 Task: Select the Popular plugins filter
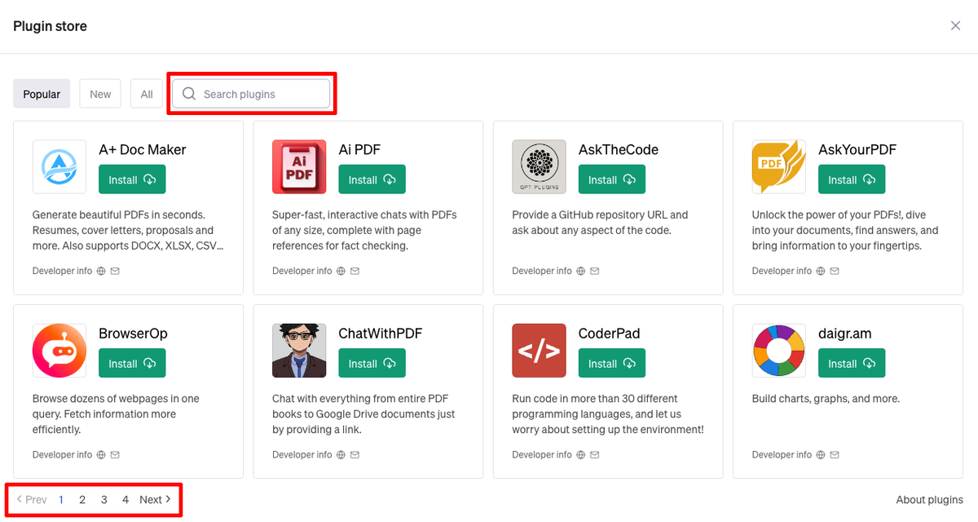tap(42, 94)
